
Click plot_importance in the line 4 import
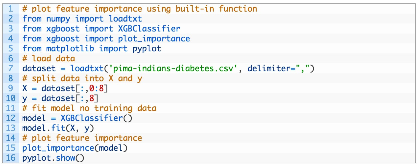pyautogui.click(x=154, y=38)
